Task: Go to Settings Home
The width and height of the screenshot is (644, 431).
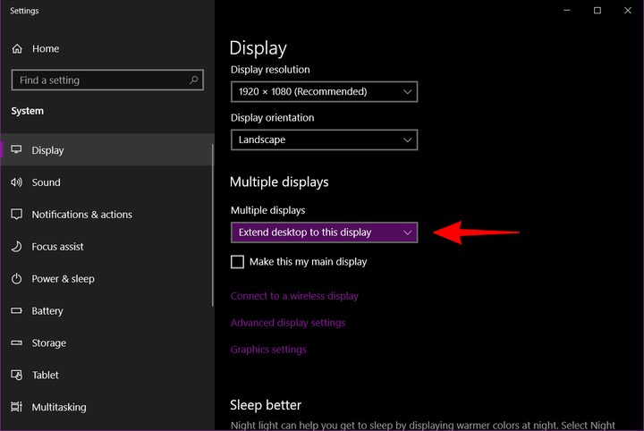Action: click(106, 49)
